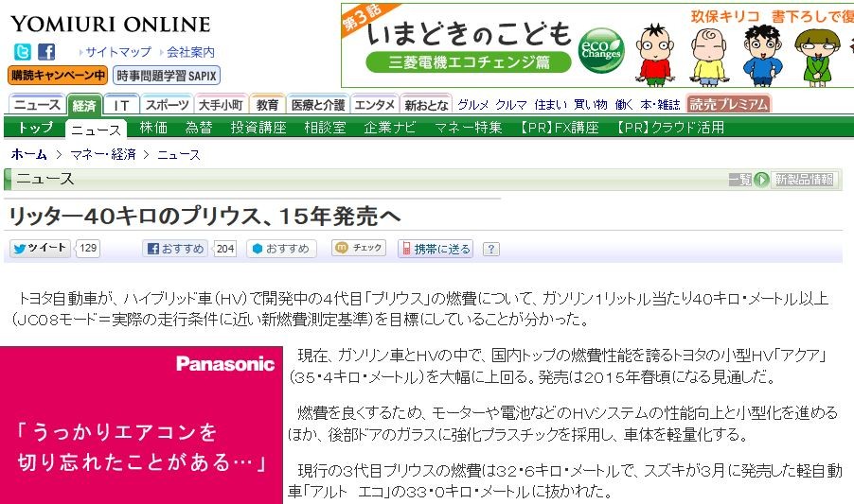Go to マネー・経済 in the breadcrumb
Screen dimensions: 854x504
[x=103, y=154]
